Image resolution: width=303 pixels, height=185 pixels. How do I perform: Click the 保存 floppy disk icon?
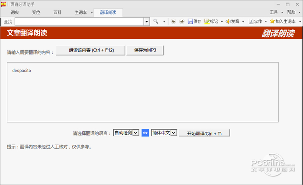(x=190, y=21)
